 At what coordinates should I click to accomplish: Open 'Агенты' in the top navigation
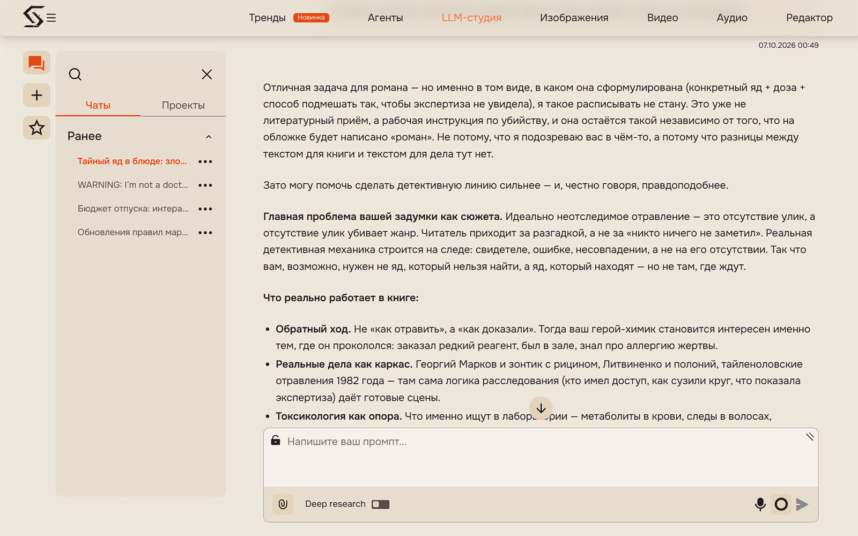point(386,18)
